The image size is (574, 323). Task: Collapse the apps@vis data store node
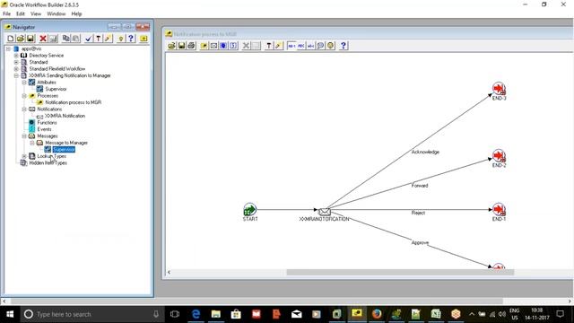tap(8, 48)
